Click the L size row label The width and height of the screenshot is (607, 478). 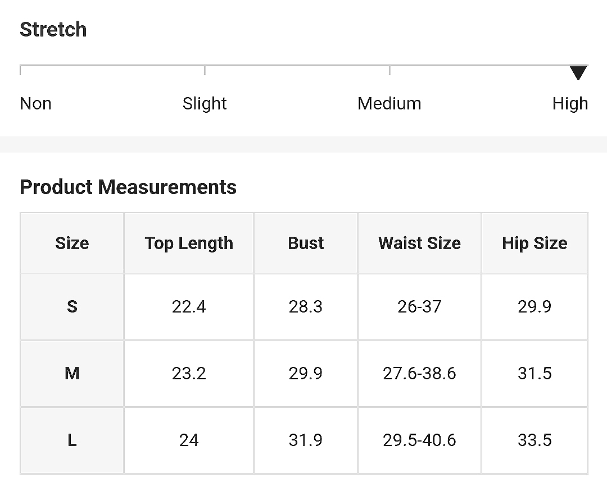click(x=72, y=440)
